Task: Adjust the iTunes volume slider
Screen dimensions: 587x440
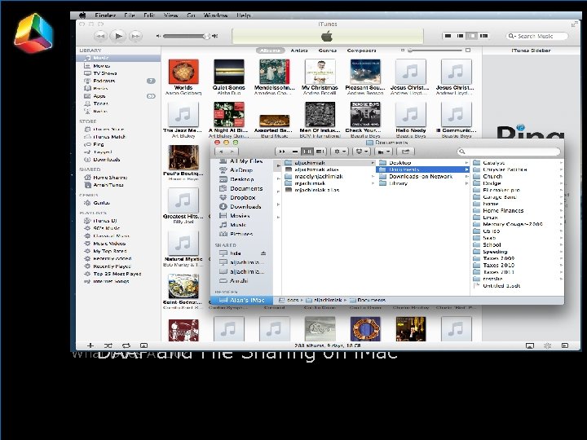Action: (186, 36)
